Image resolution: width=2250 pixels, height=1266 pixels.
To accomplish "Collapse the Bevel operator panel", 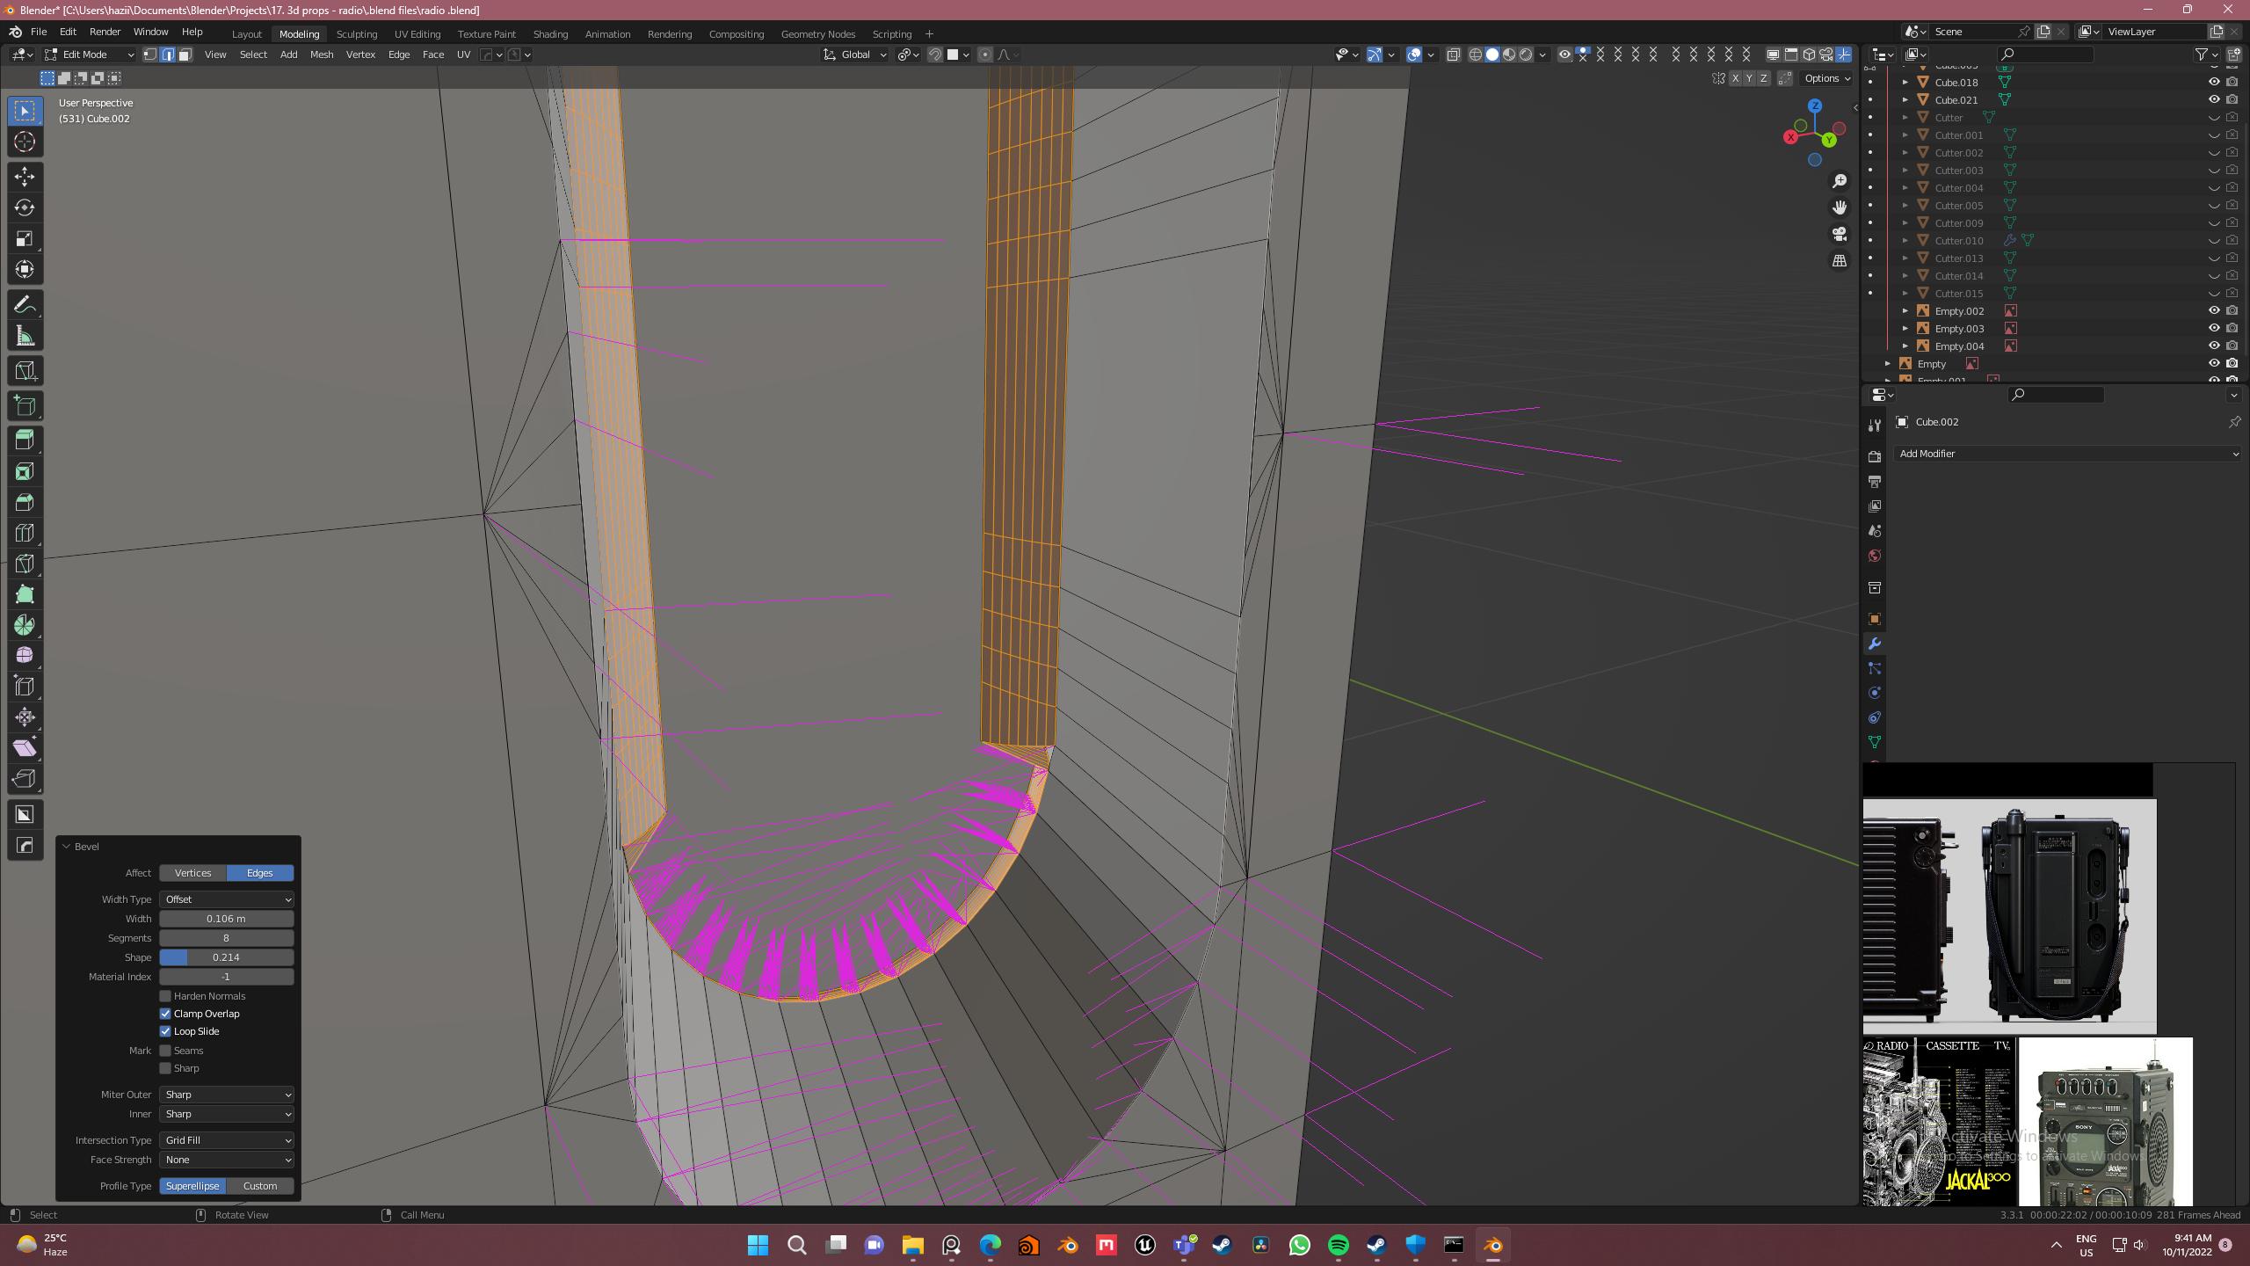I will [66, 846].
